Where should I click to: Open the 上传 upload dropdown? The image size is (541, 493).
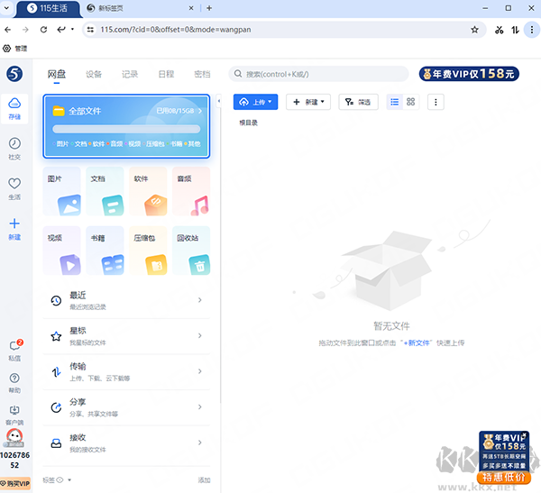pos(255,102)
